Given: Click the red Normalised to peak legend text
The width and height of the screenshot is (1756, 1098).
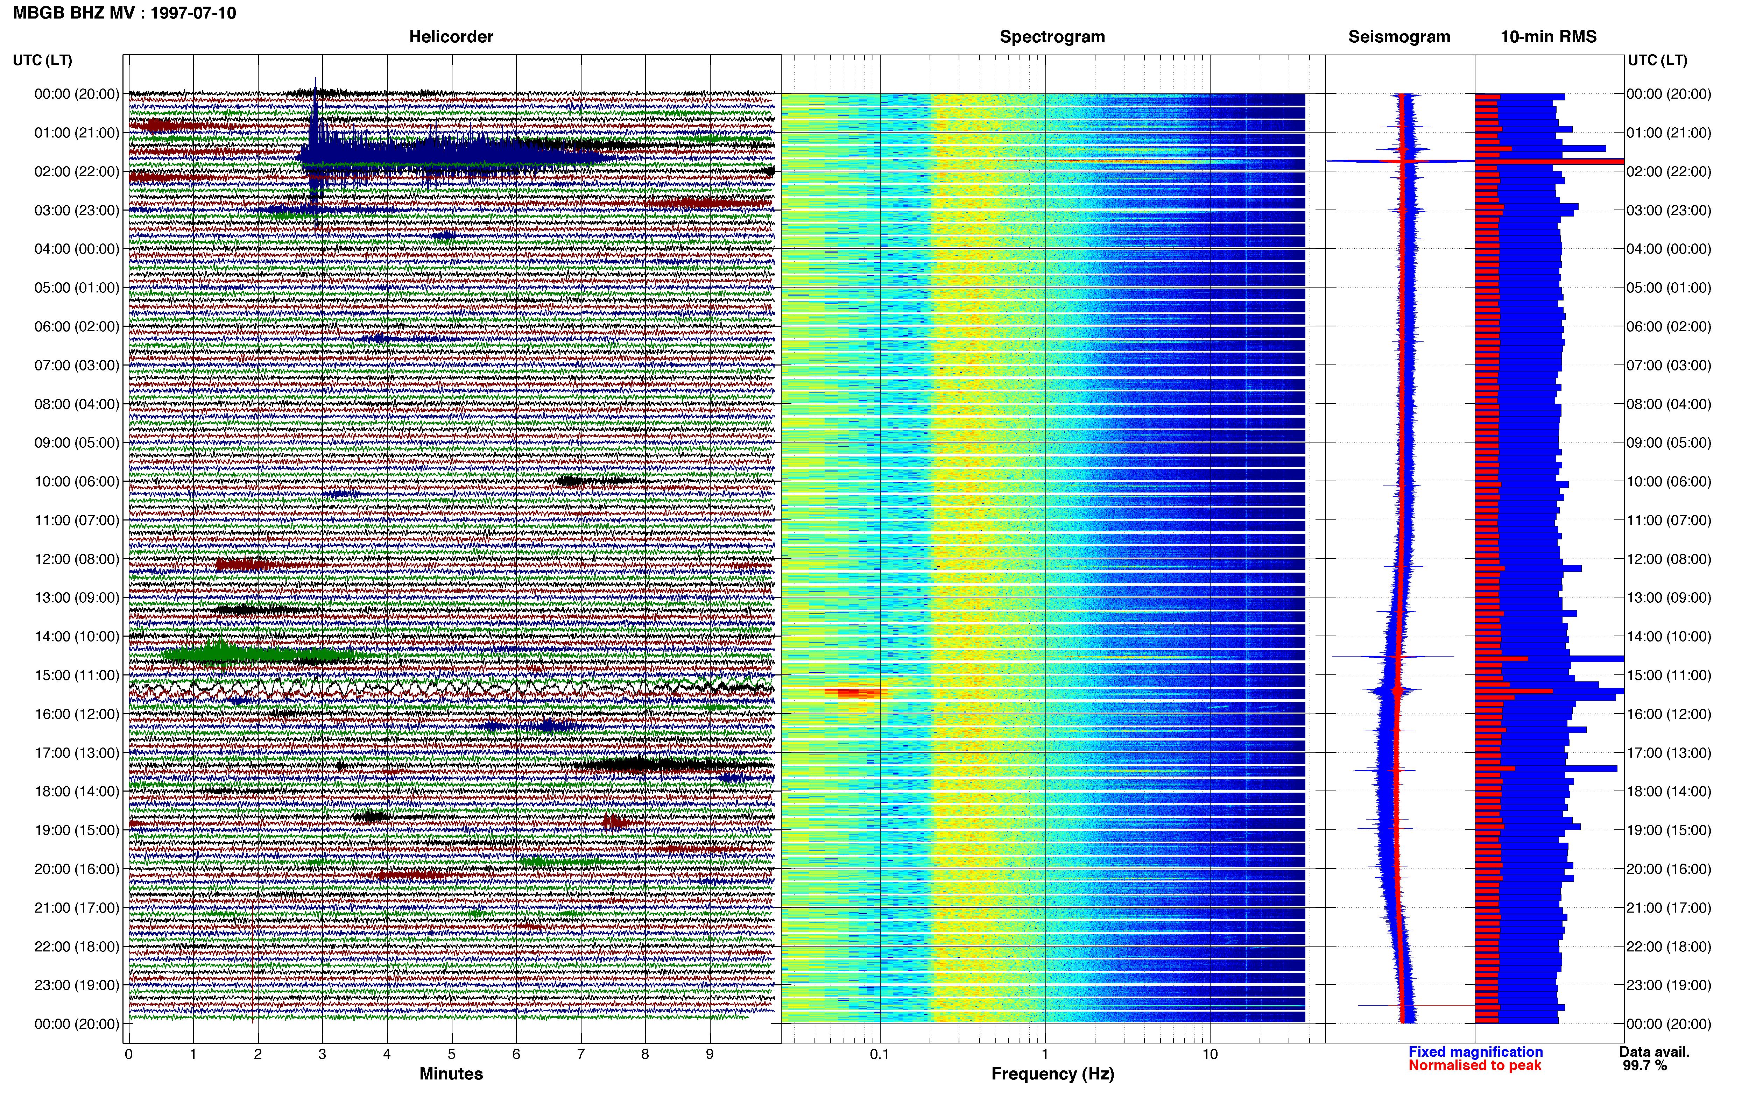Looking at the screenshot, I should click(x=1474, y=1066).
